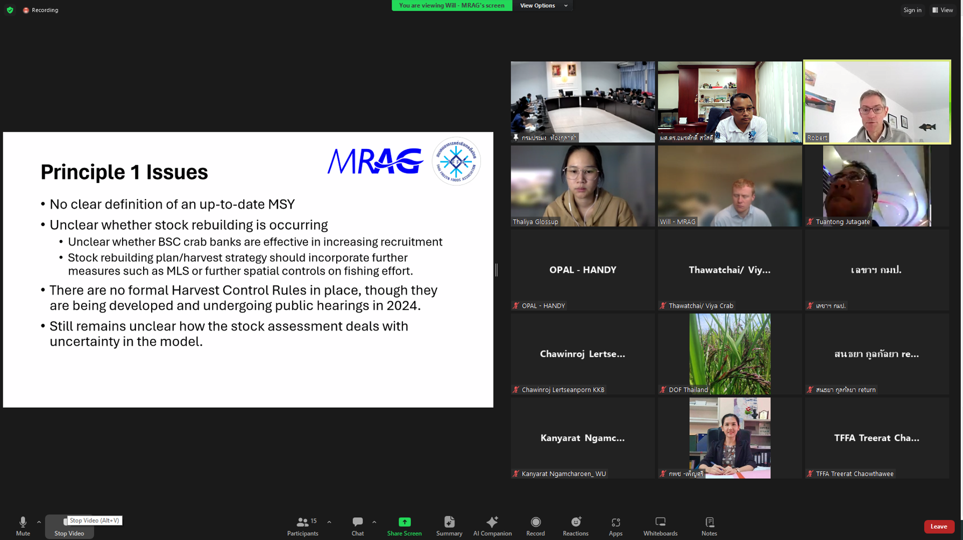
Task: Expand the arrow next to Participants
Action: [x=329, y=522]
